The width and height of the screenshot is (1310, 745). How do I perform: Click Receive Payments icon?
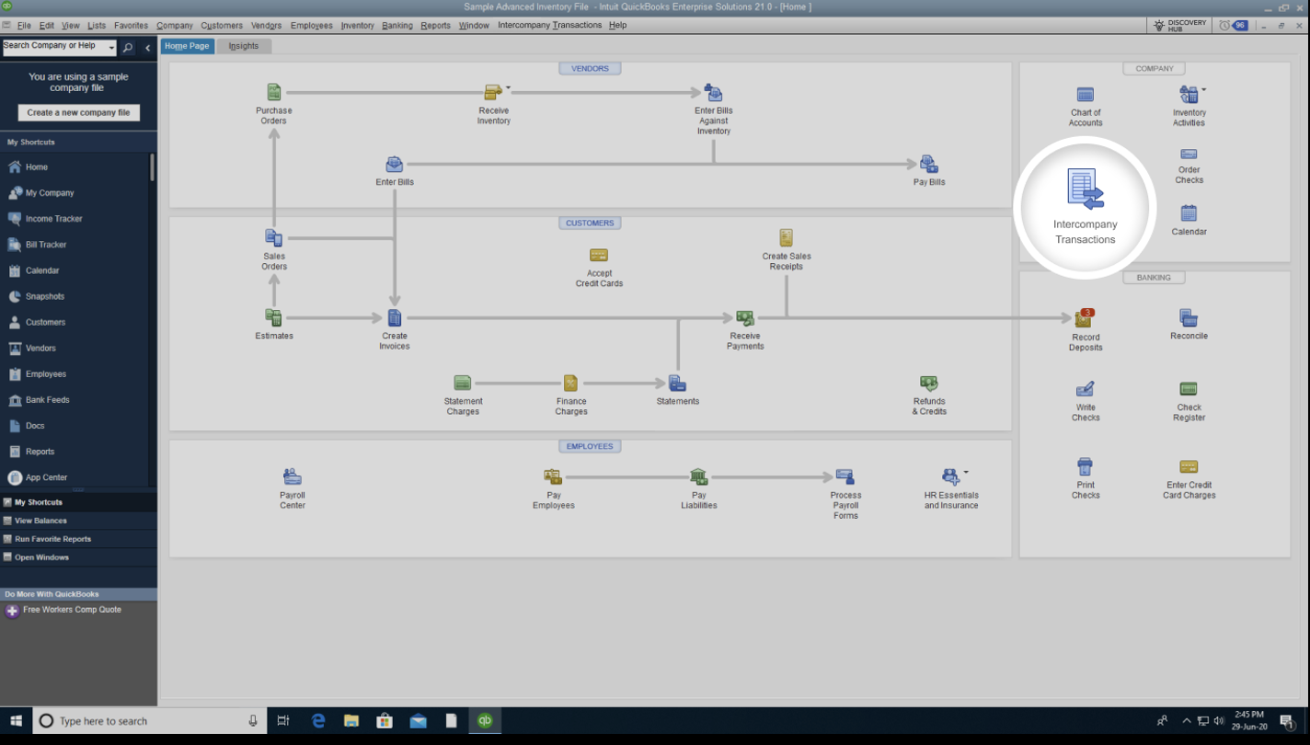pos(745,317)
